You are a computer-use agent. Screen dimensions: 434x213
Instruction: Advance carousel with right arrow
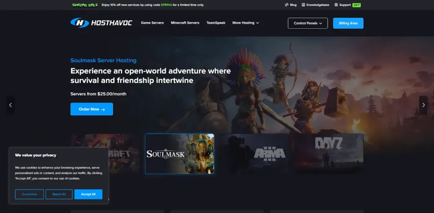point(423,105)
